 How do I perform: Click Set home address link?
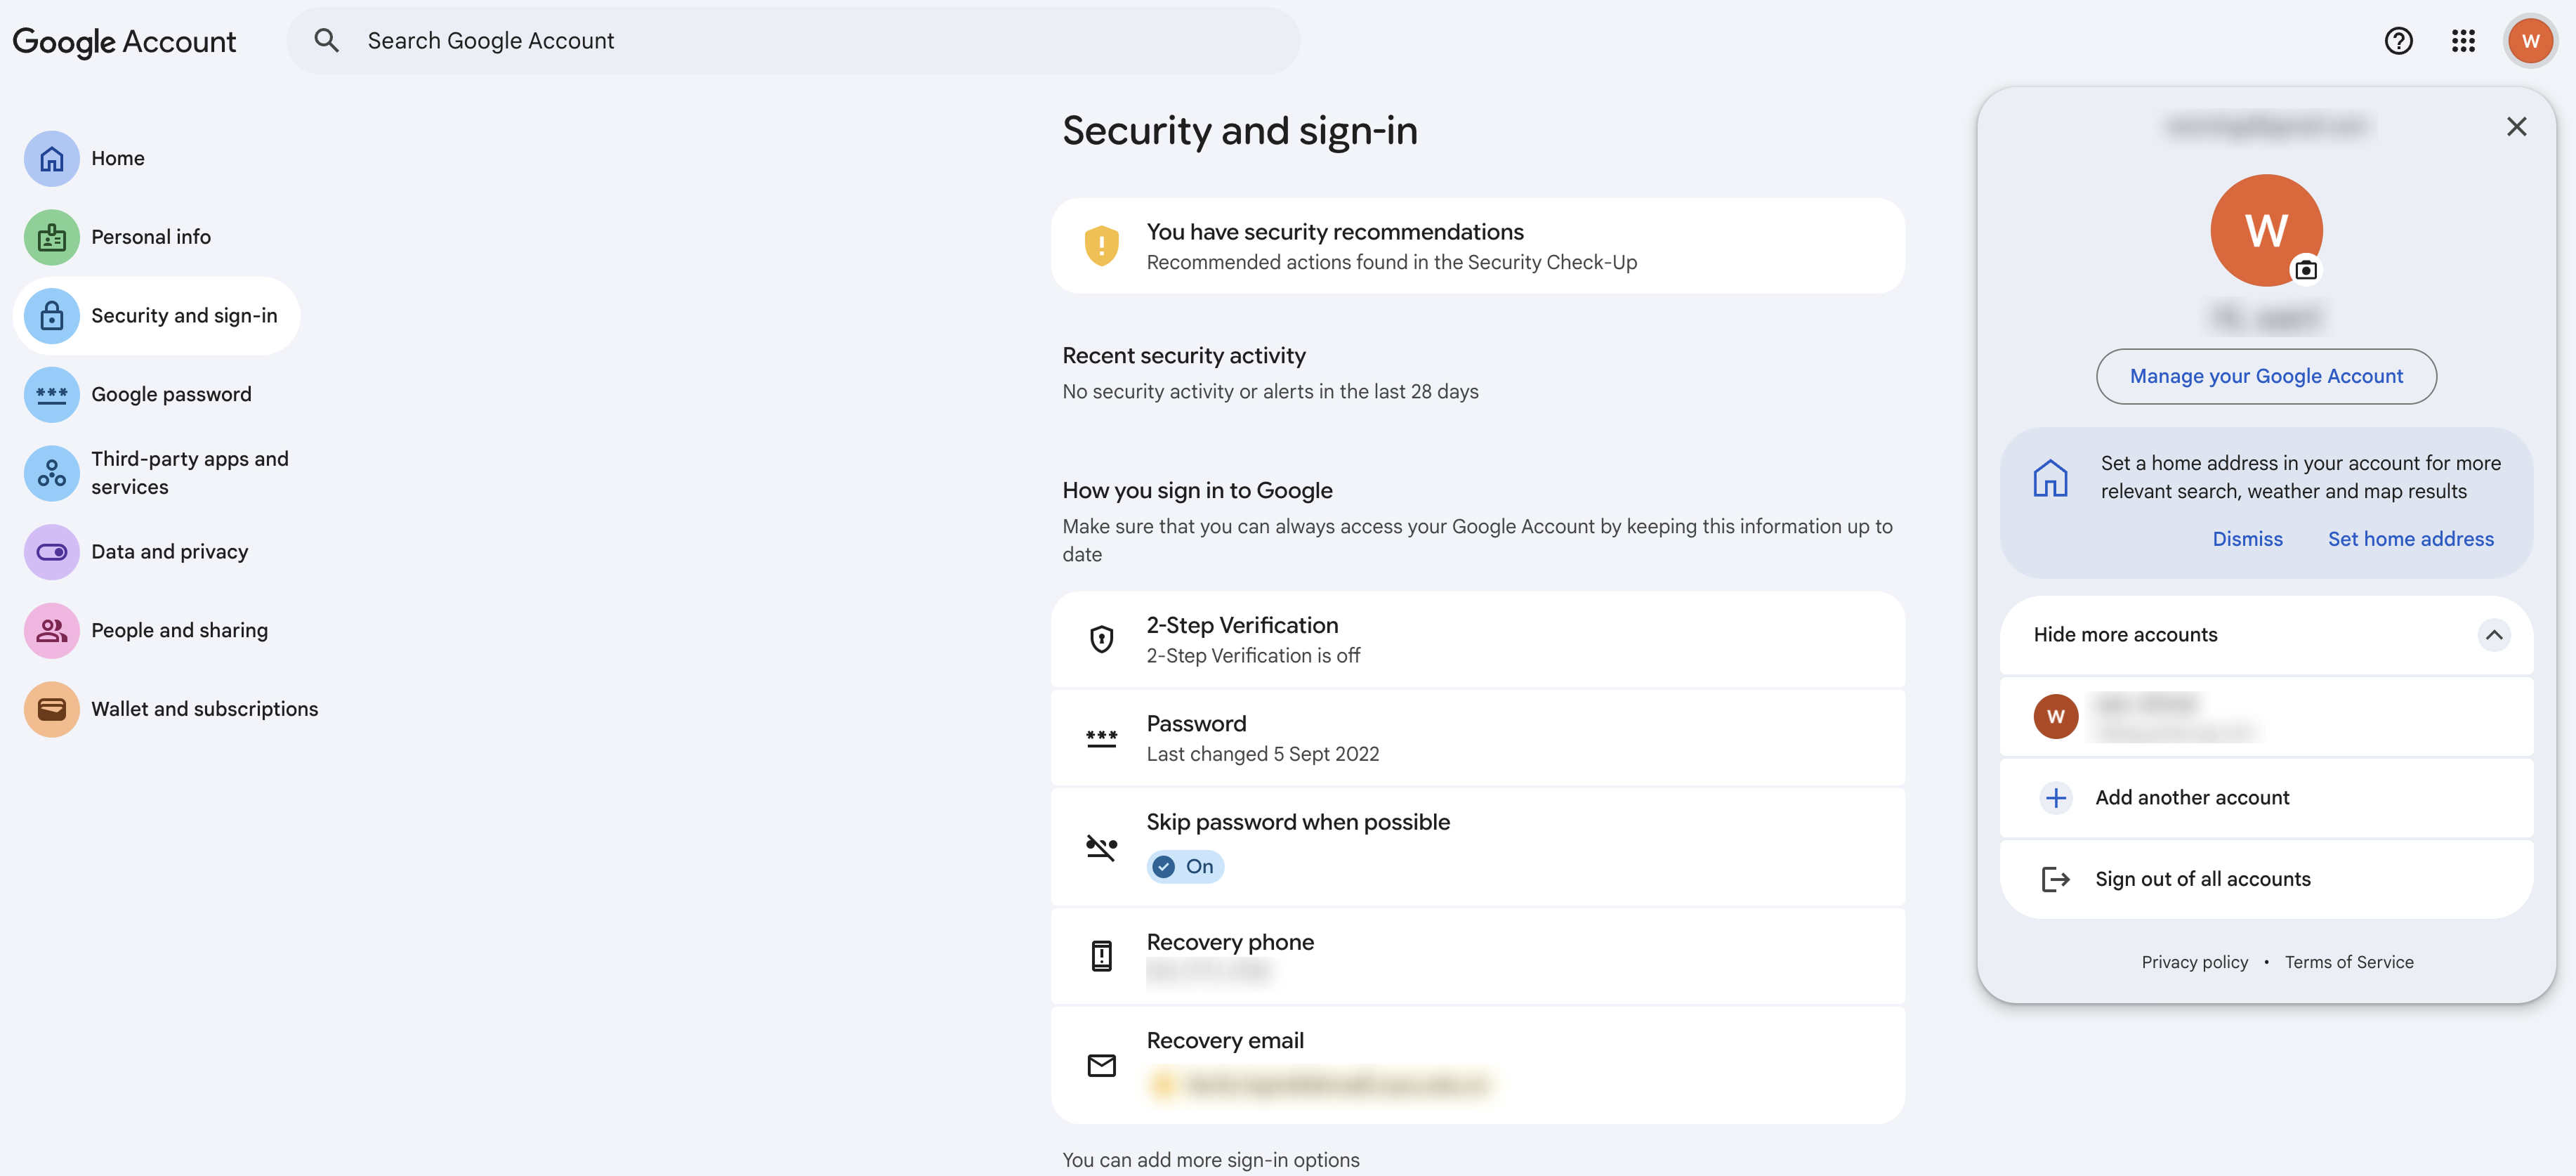[x=2410, y=539]
